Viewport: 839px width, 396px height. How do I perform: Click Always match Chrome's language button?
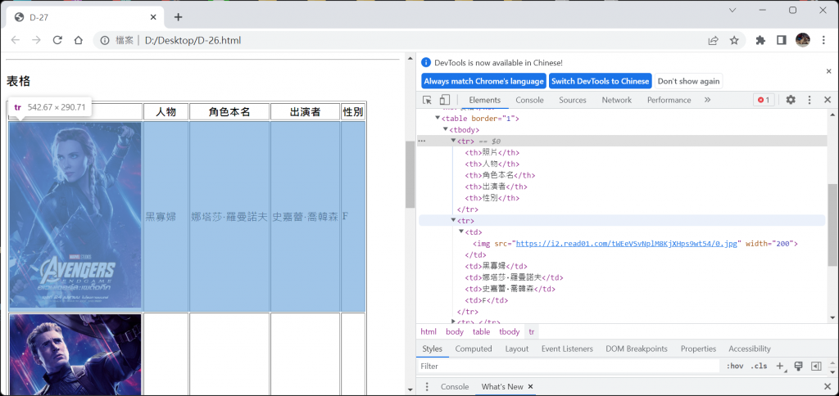[483, 81]
